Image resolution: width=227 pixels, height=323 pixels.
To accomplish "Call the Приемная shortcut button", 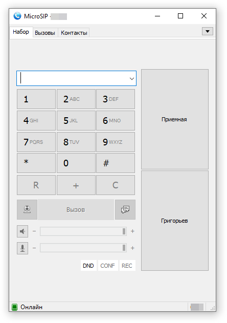I will click(175, 119).
